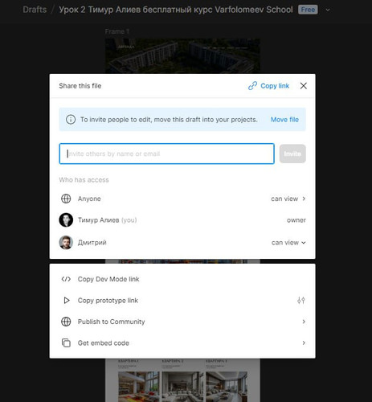Click the file name Урок 2 Тимур Алиев title
This screenshot has width=372, height=402.
coord(176,10)
